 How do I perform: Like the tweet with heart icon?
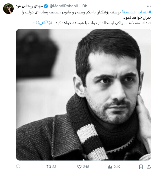pos(79,167)
